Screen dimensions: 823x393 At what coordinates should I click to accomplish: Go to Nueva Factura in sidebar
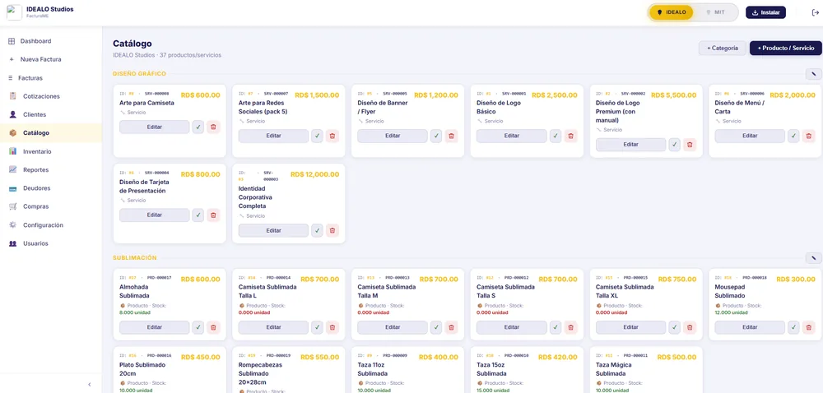(x=51, y=59)
